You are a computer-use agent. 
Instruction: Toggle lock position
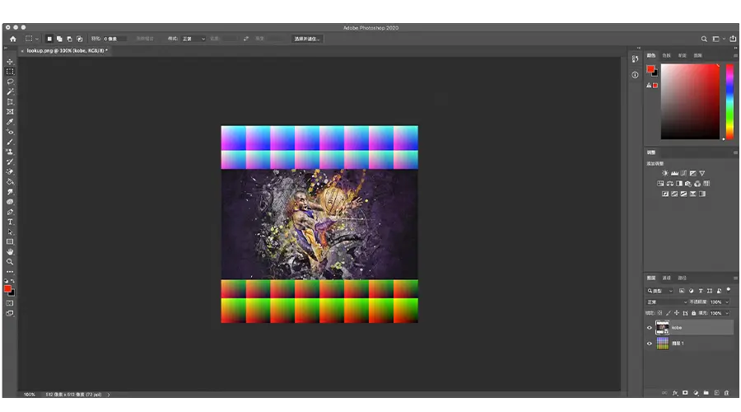pyautogui.click(x=677, y=312)
